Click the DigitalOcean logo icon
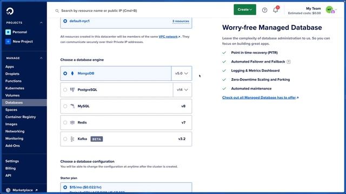The image size is (346, 194). (10, 11)
